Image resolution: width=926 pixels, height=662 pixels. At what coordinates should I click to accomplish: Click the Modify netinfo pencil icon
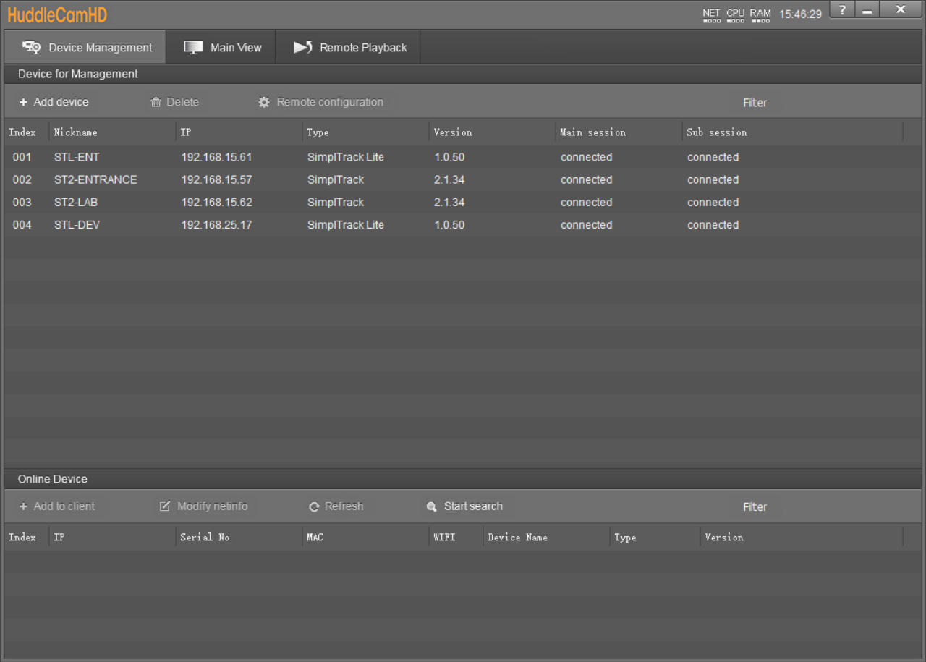point(165,506)
